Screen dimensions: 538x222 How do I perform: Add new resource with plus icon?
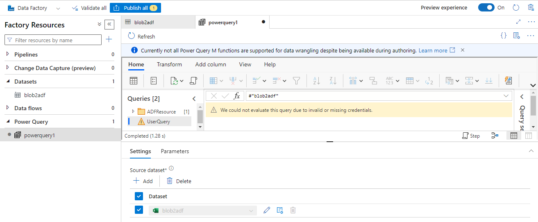coord(109,39)
